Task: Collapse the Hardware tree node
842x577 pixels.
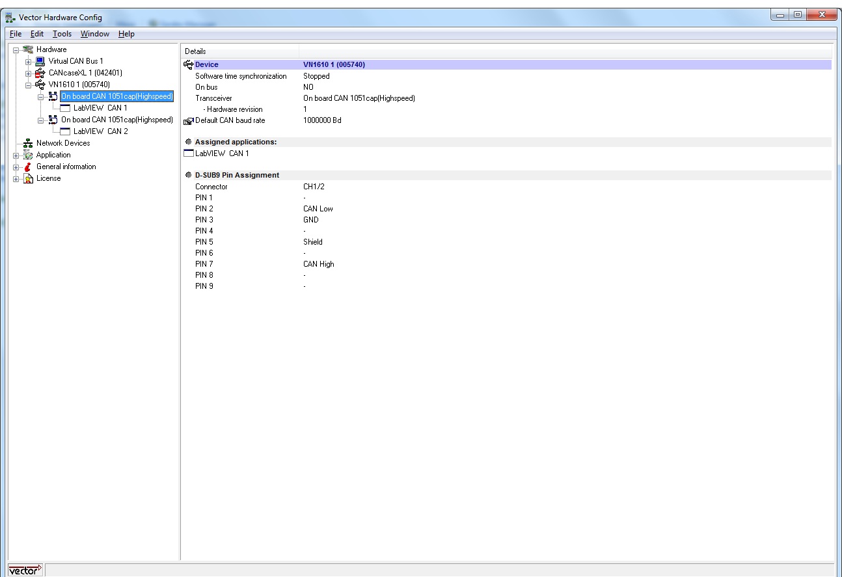Action: [16, 49]
